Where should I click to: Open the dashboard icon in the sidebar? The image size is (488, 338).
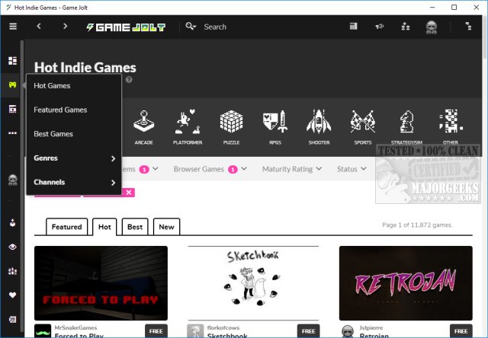(12, 61)
